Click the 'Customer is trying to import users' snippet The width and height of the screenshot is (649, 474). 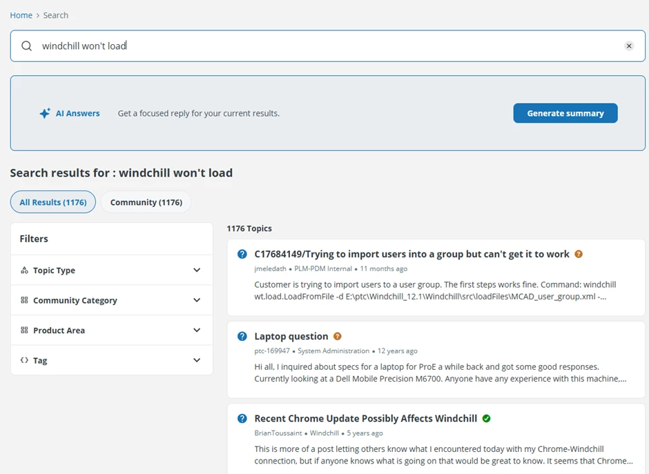pos(435,290)
